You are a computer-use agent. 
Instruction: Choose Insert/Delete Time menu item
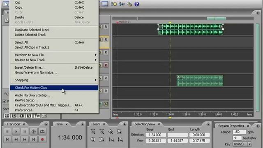(54, 67)
